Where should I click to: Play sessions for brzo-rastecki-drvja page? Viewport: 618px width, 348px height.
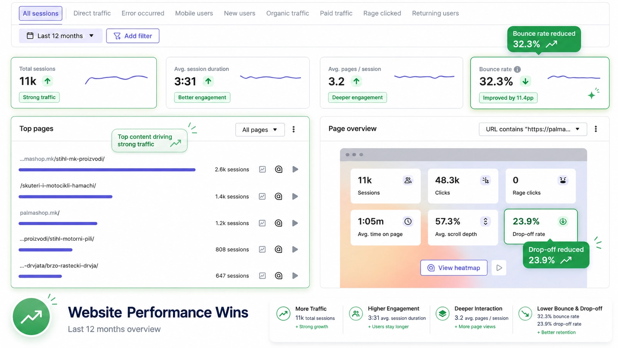pyautogui.click(x=295, y=276)
